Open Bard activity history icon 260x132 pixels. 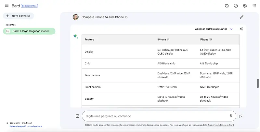tap(227, 6)
